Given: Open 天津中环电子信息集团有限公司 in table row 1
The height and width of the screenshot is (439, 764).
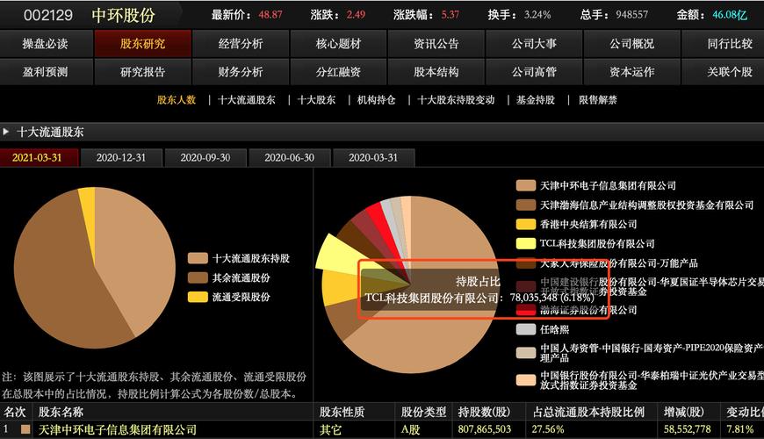Looking at the screenshot, I should click(118, 429).
